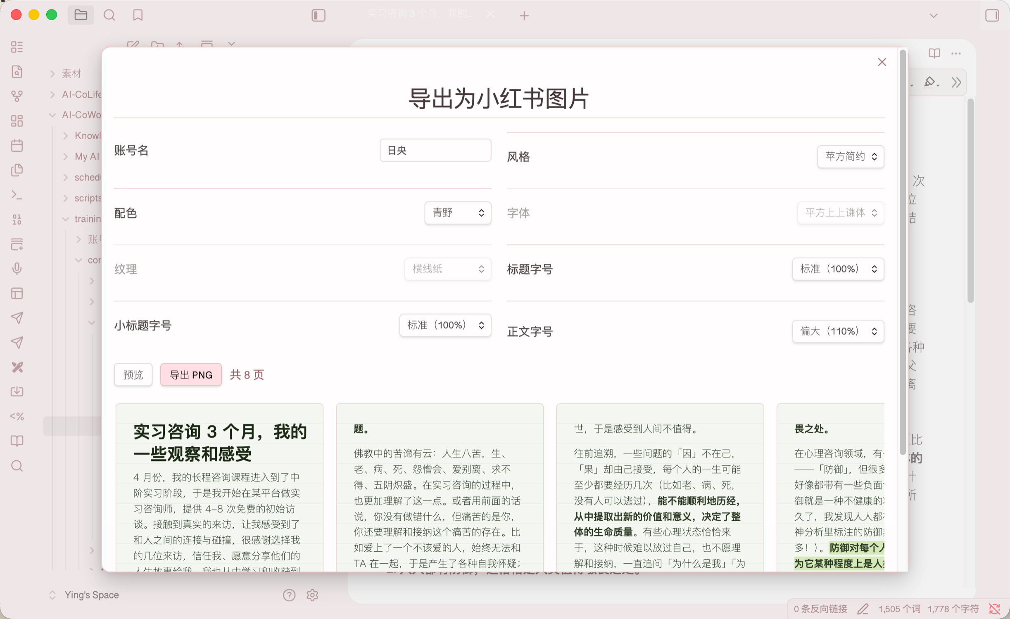The width and height of the screenshot is (1010, 619).
Task: Open the 小标题字号 dropdown
Action: click(445, 325)
